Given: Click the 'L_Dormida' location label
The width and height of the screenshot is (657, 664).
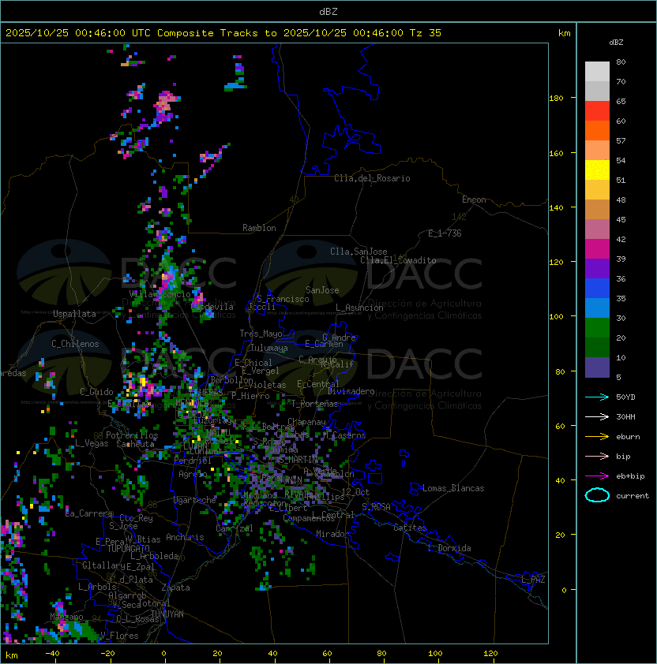Looking at the screenshot, I should (x=449, y=548).
